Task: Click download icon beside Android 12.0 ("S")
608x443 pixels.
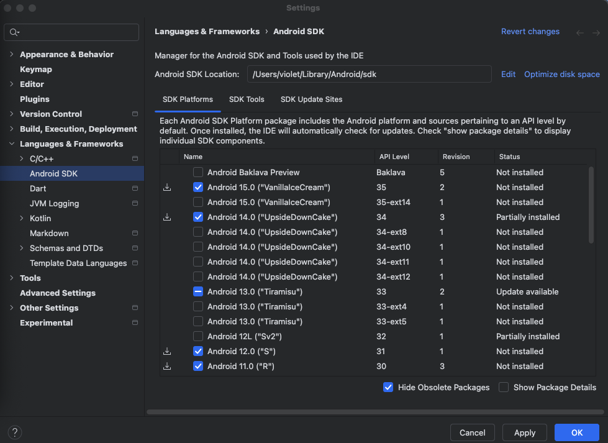Action: point(167,351)
